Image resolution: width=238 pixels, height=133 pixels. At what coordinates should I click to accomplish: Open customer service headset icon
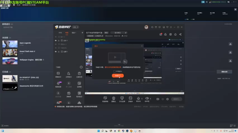(152, 27)
